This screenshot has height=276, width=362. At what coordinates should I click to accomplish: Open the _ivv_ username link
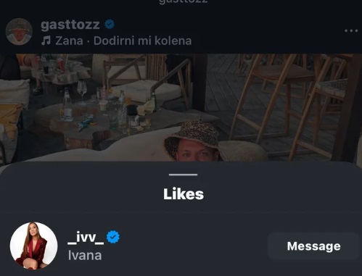86,238
